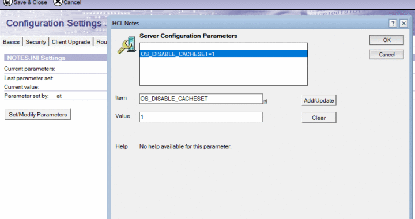Click OK in the HCL Notes dialog

(386, 40)
